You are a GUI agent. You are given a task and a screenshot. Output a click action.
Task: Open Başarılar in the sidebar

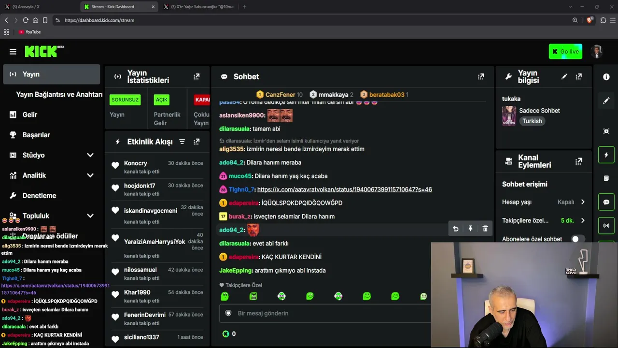pyautogui.click(x=36, y=135)
